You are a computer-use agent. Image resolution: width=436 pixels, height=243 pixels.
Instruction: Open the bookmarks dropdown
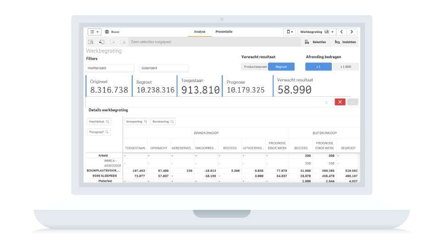click(290, 32)
